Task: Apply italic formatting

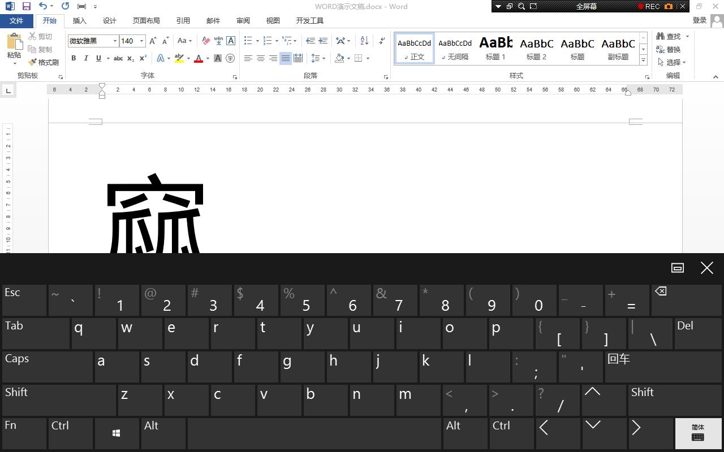Action: coord(85,58)
